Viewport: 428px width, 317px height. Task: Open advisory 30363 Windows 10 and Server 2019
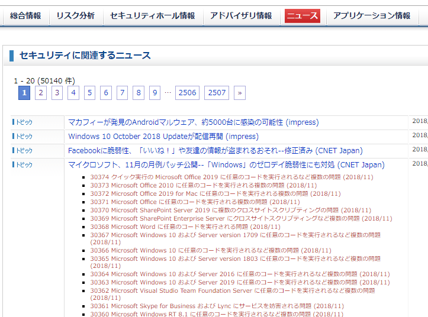pos(240,282)
